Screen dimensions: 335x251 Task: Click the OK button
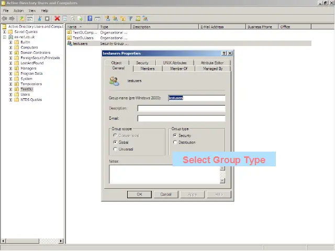click(139, 194)
